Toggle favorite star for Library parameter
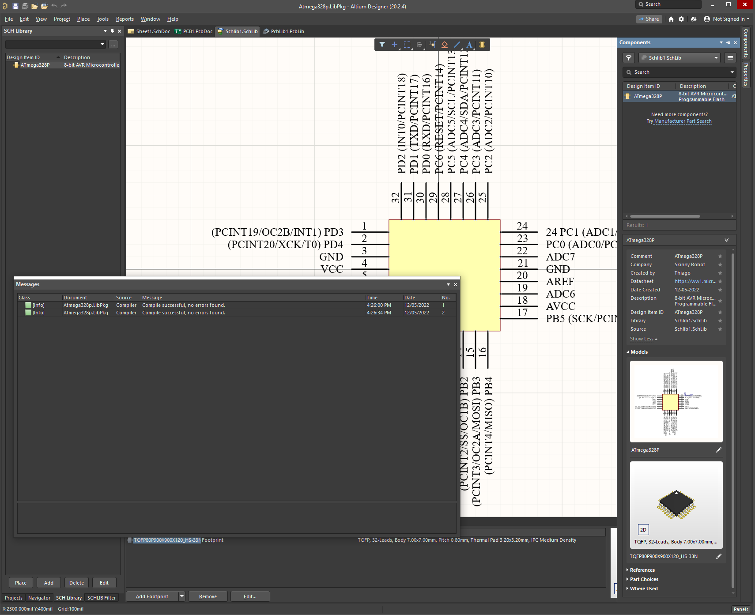 [720, 321]
